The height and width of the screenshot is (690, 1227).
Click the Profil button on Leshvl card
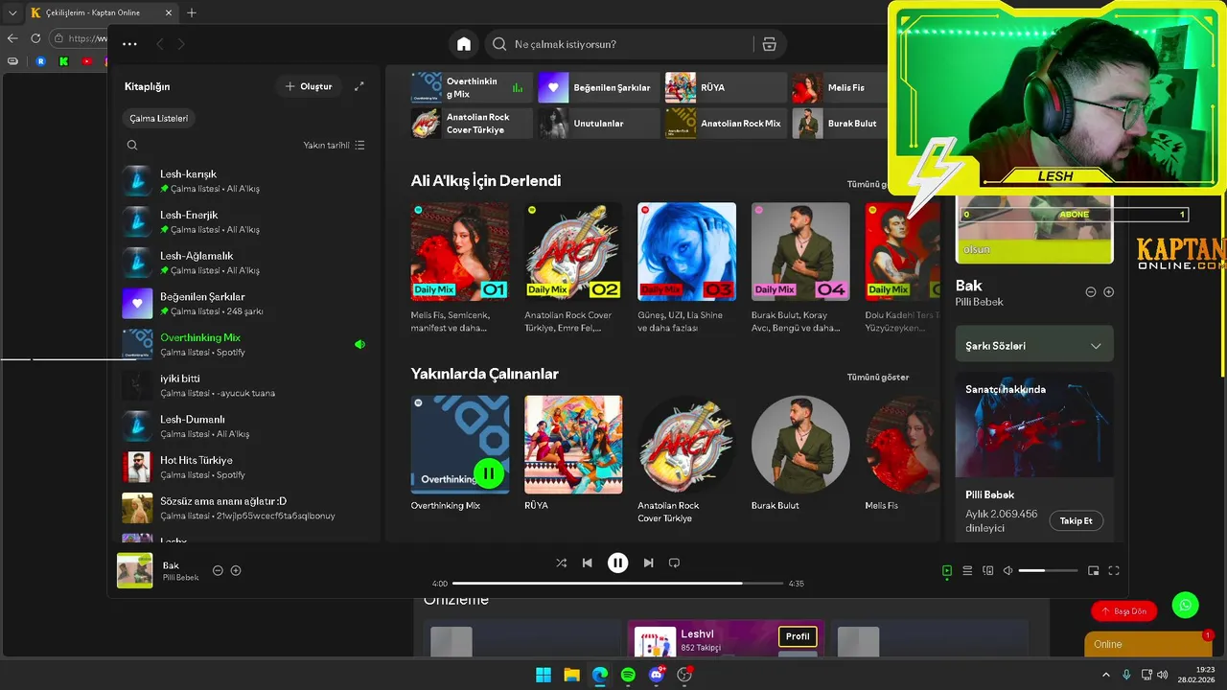[x=798, y=636]
